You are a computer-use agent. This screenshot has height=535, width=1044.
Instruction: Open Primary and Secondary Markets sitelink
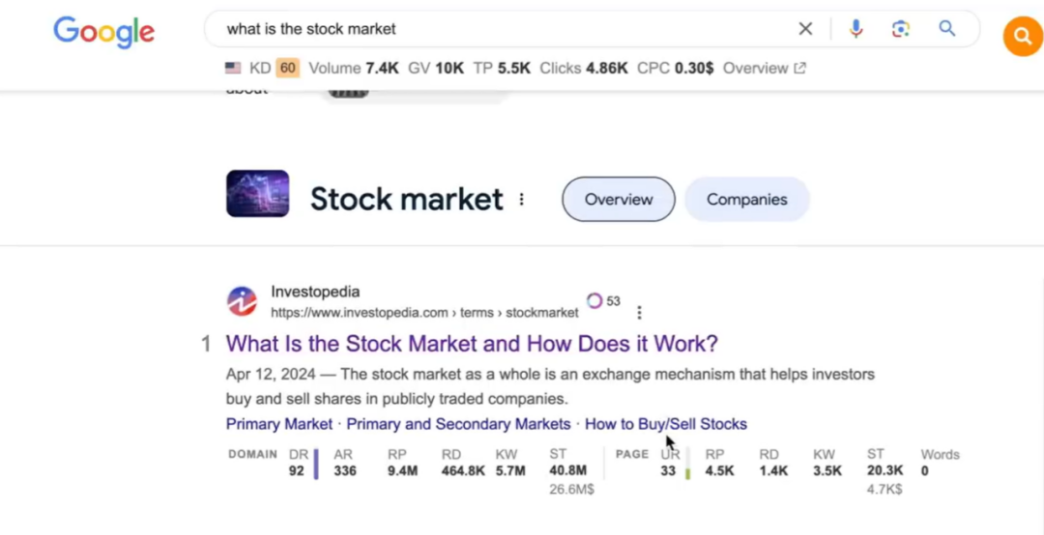pos(458,424)
